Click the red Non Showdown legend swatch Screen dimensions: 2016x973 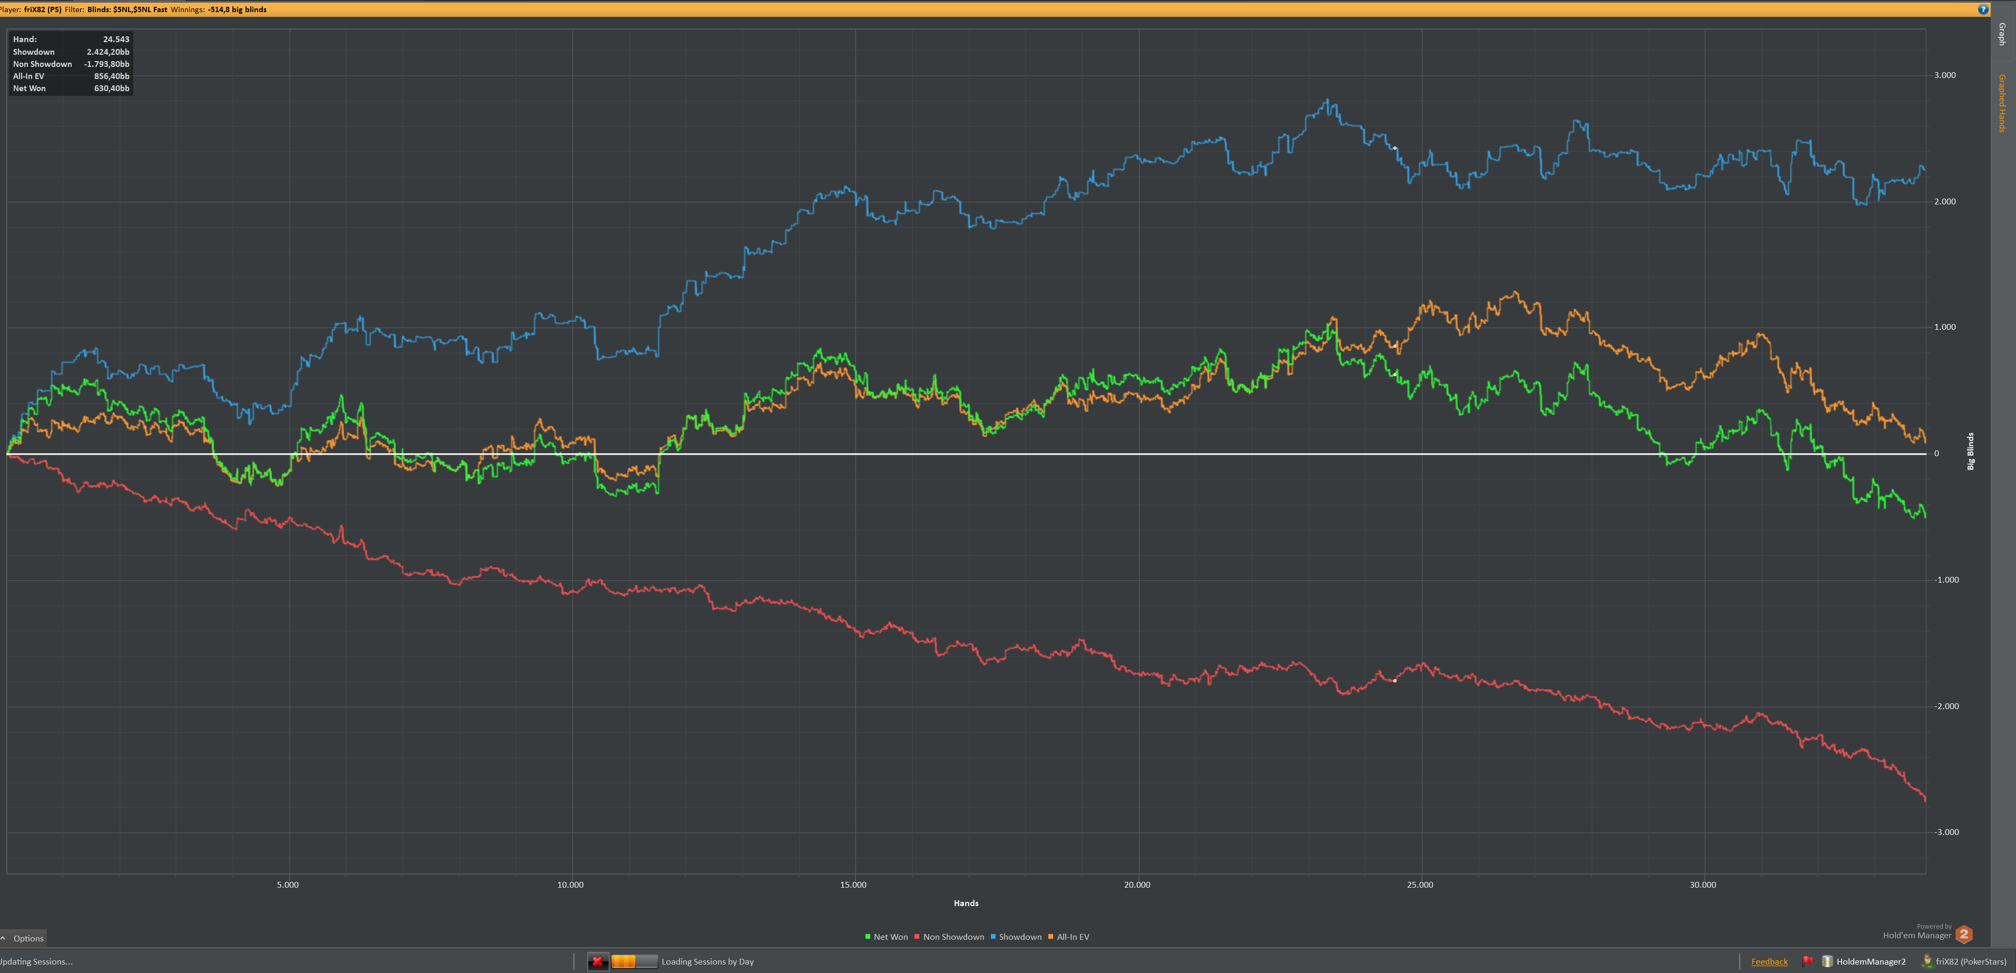tap(917, 937)
